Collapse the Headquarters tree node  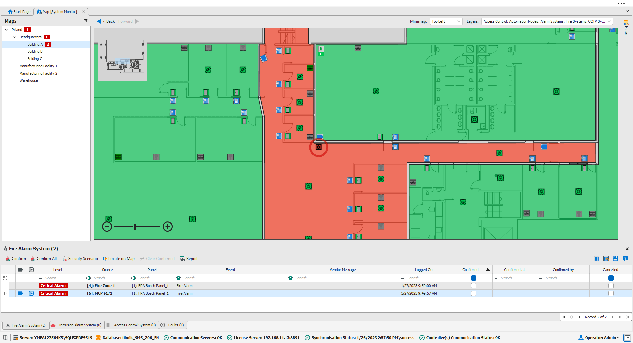(14, 37)
